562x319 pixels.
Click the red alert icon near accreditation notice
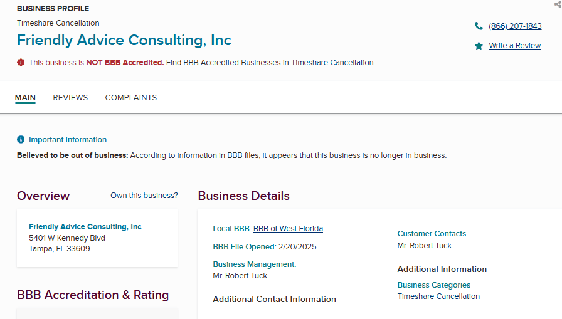point(21,62)
